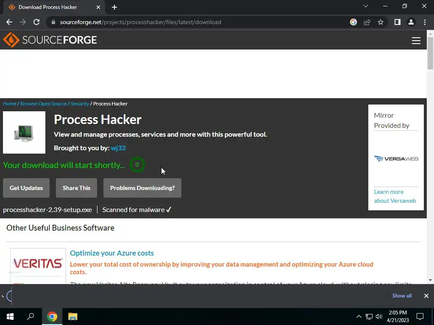Screen dimensions: 434x325
Task: Click the scrollbar down arrow
Action: tap(430, 280)
